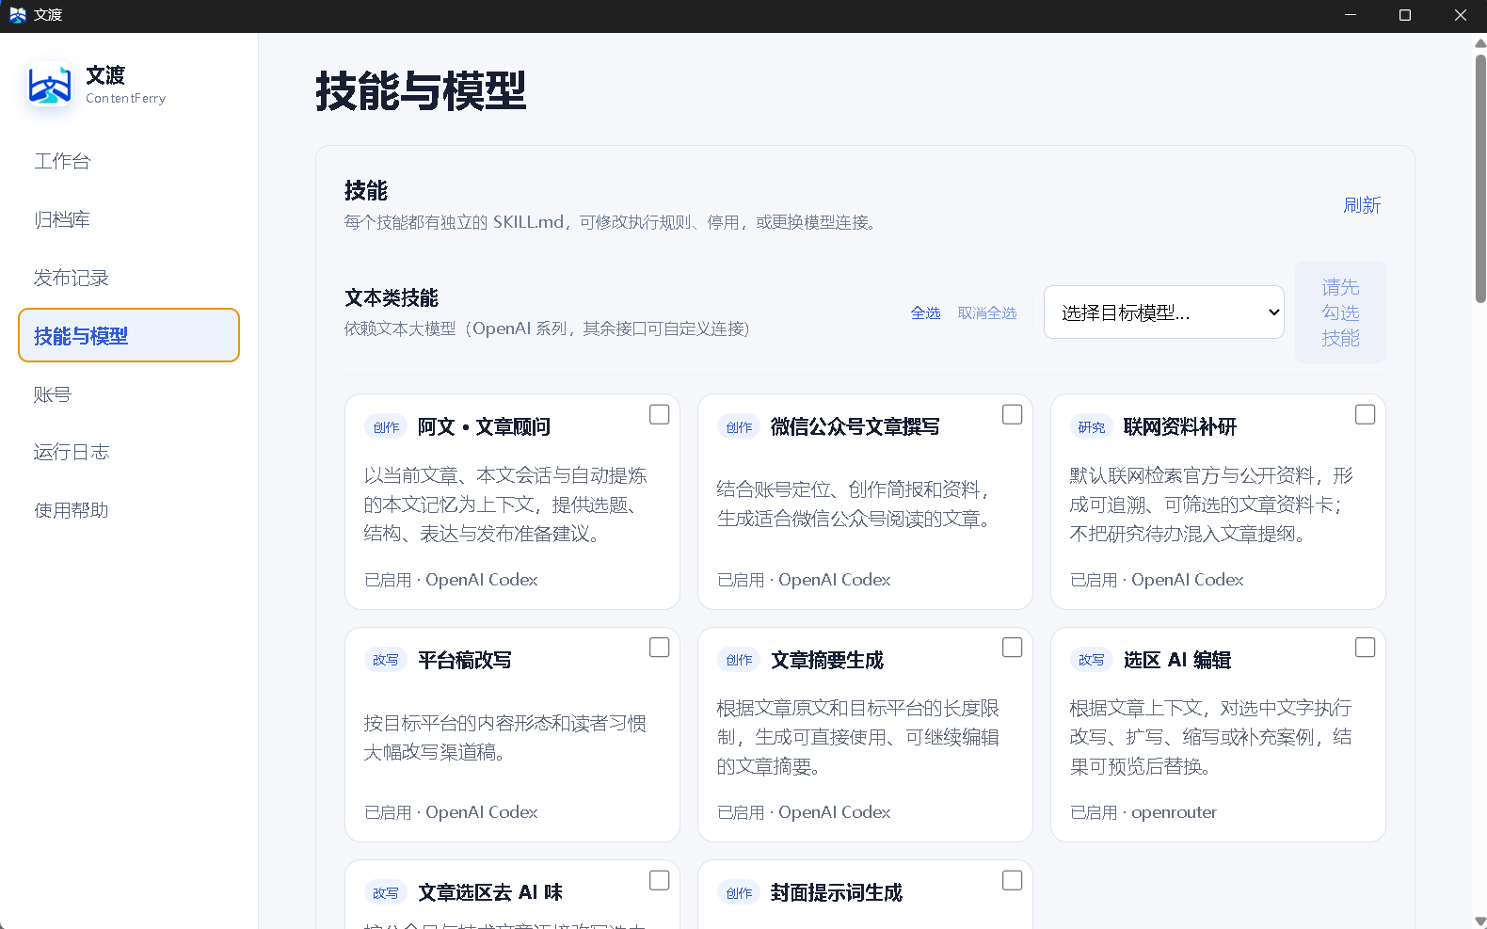This screenshot has height=929, width=1487.
Task: Click the 封面提示词生成 skill title
Action: pyautogui.click(x=837, y=893)
